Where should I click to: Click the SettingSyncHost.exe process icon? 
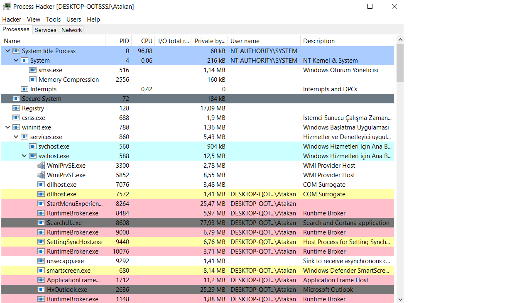[x=41, y=242]
